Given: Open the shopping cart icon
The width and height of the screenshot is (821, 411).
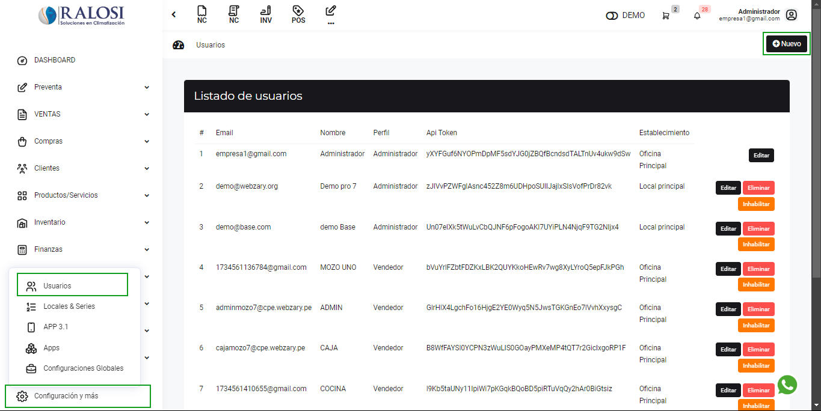Looking at the screenshot, I should (666, 16).
